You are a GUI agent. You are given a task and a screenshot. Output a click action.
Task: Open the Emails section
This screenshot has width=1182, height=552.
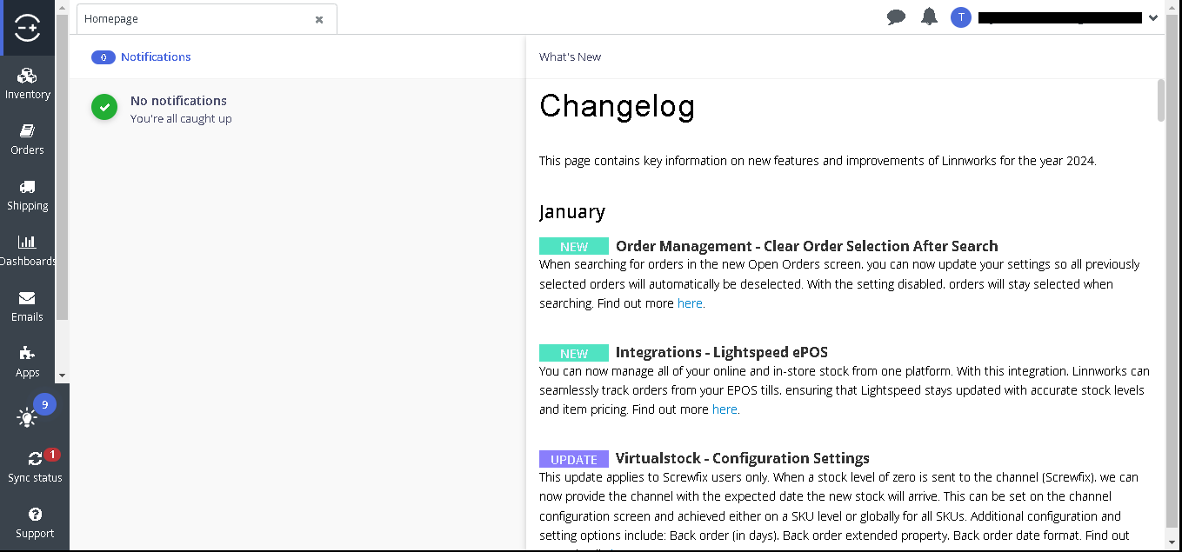click(28, 307)
